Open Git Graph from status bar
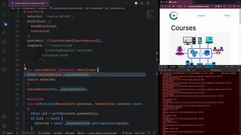 pos(58,133)
